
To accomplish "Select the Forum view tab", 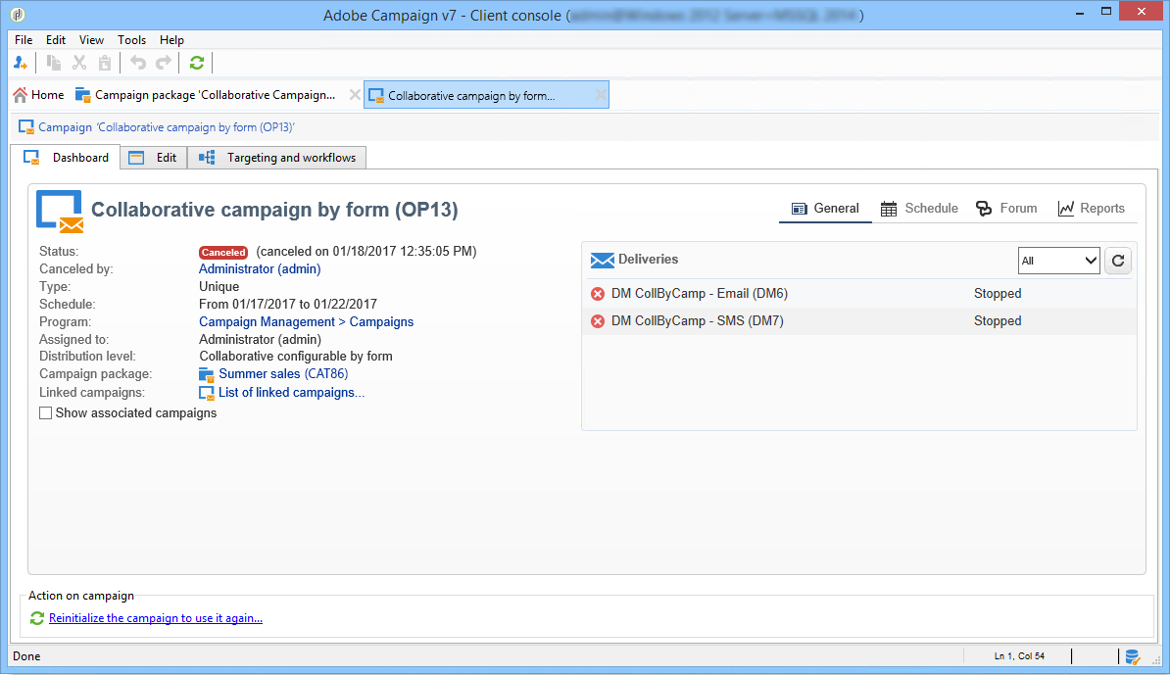I will pyautogui.click(x=1006, y=209).
